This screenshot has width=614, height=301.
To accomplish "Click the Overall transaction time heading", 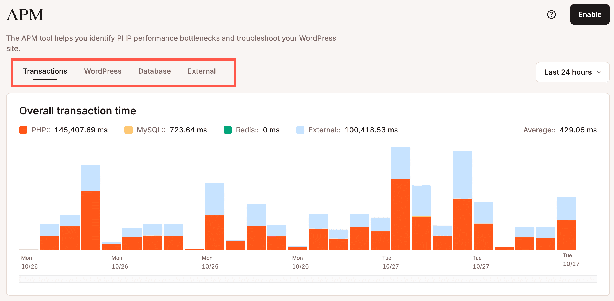I will coord(78,111).
